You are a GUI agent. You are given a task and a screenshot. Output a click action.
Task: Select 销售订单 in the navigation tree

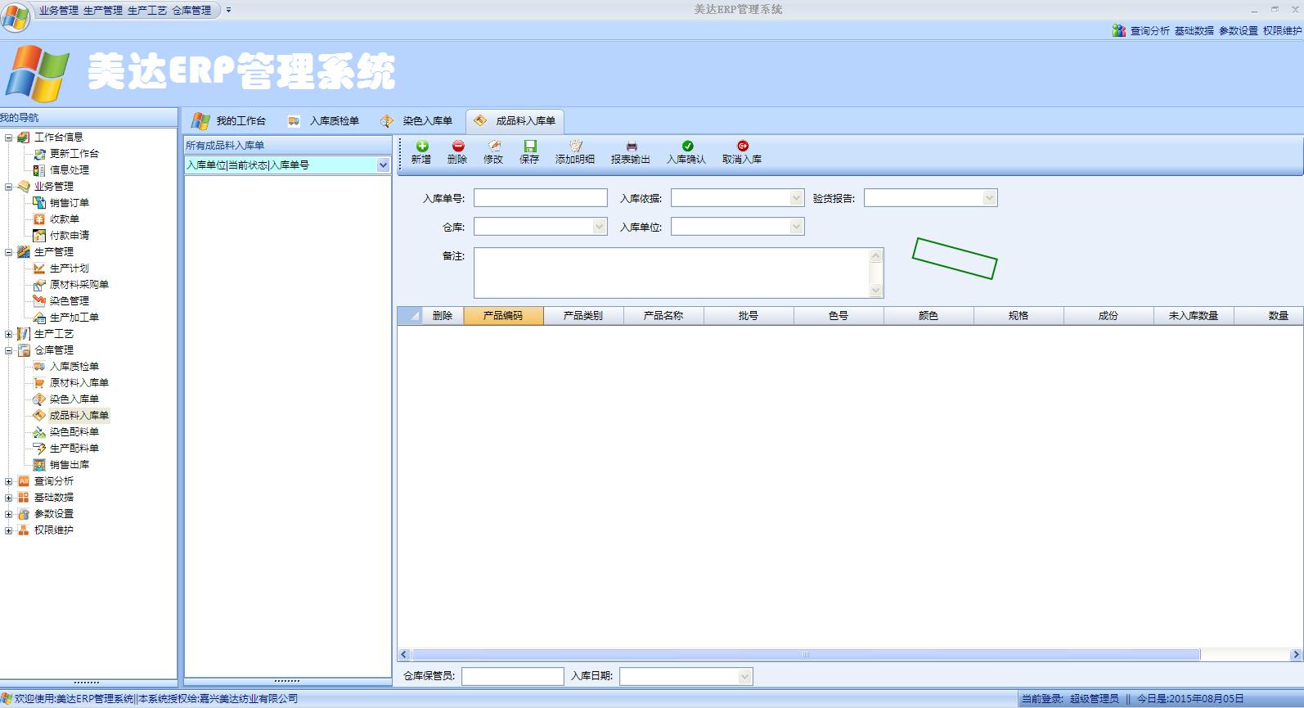(69, 203)
